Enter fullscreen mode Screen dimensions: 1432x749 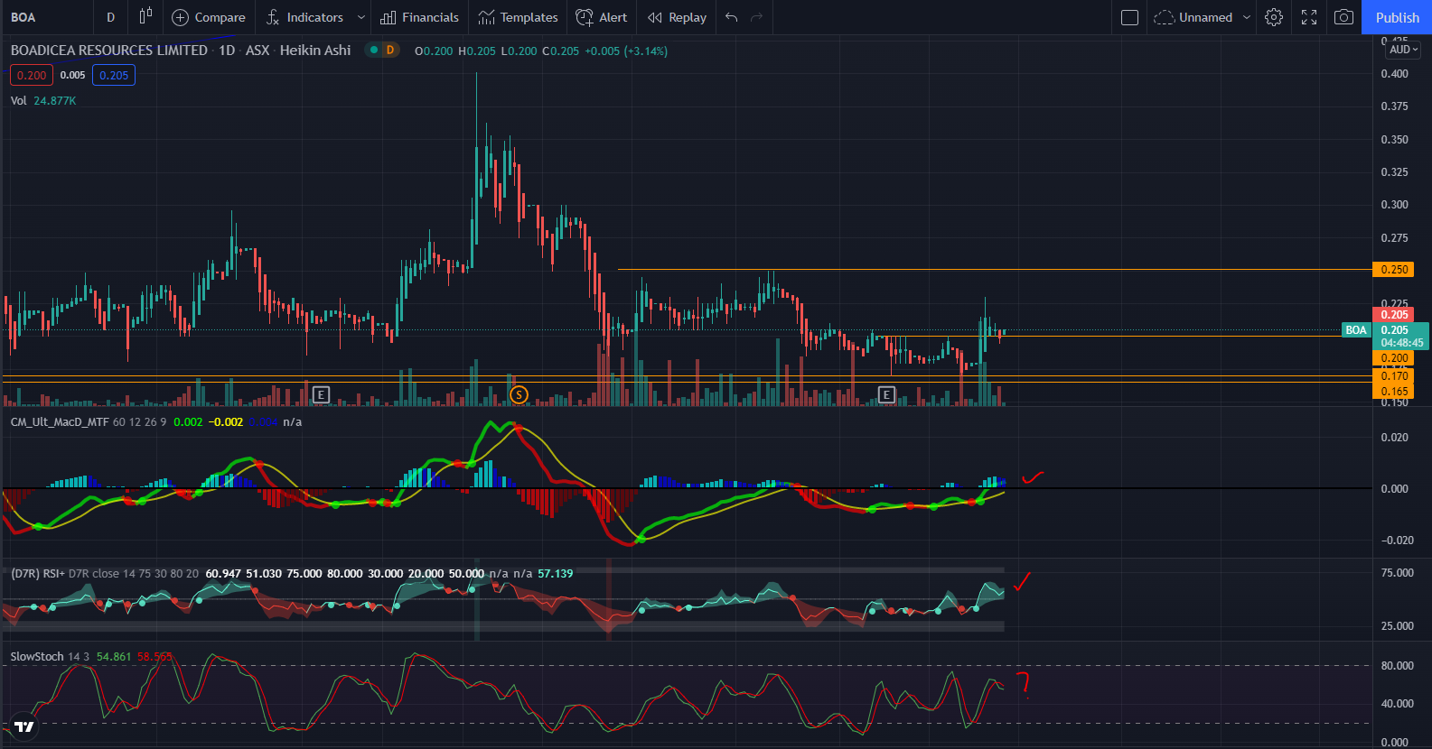[x=1309, y=17]
